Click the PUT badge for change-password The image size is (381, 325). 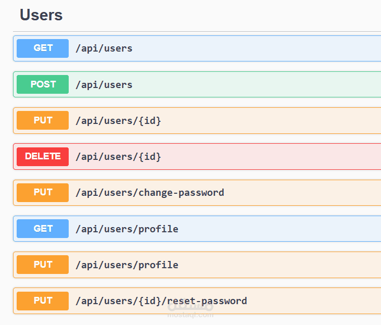click(43, 192)
